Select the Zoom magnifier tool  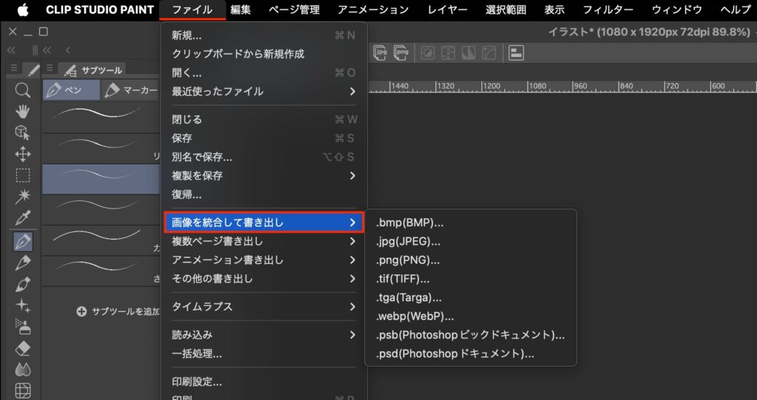23,90
